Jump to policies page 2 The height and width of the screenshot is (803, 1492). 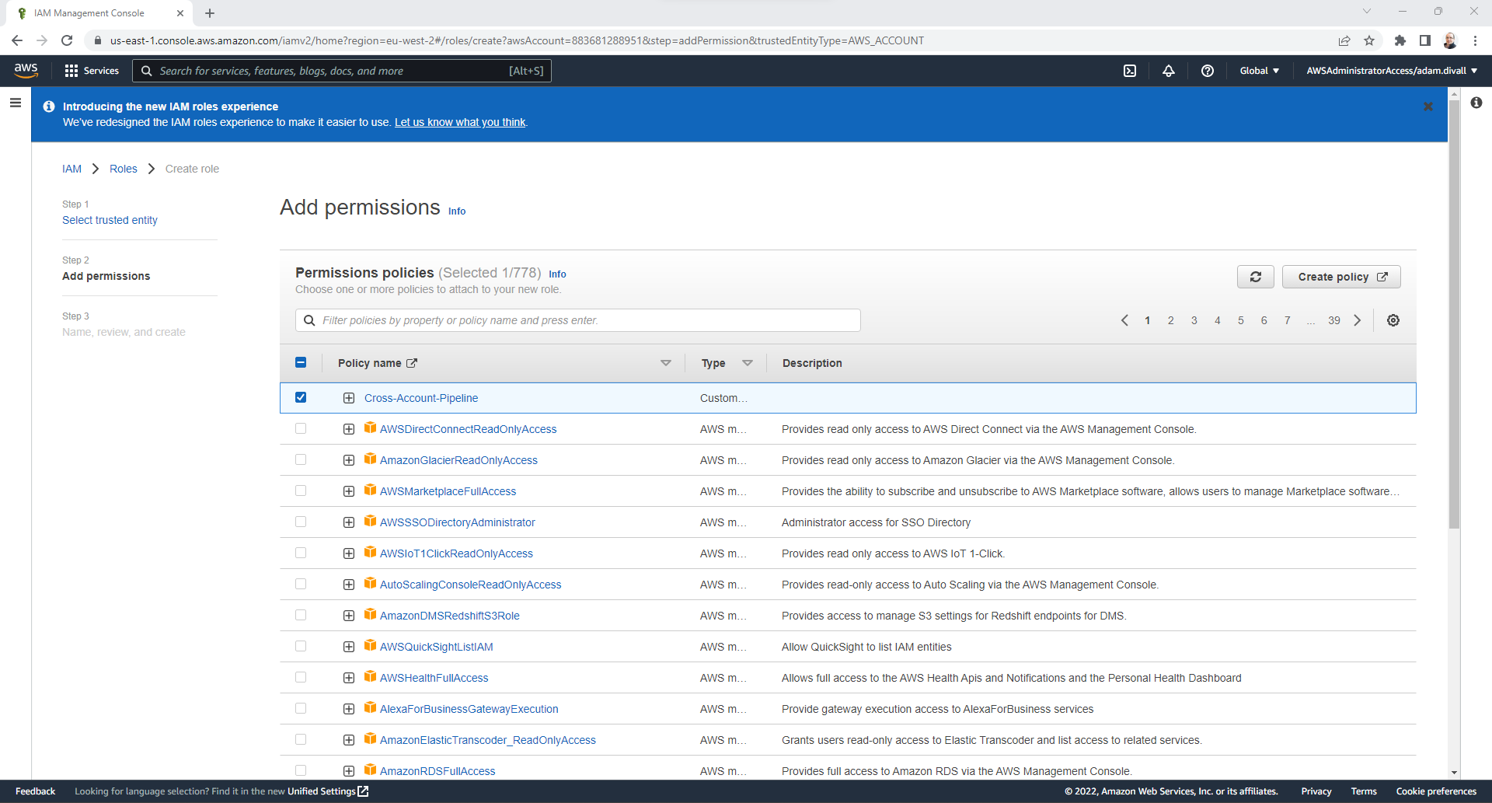(1171, 320)
